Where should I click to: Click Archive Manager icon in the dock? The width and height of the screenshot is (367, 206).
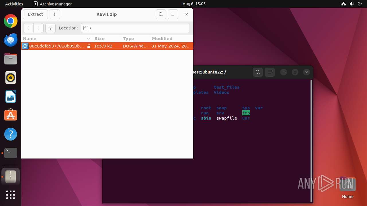coord(11,177)
